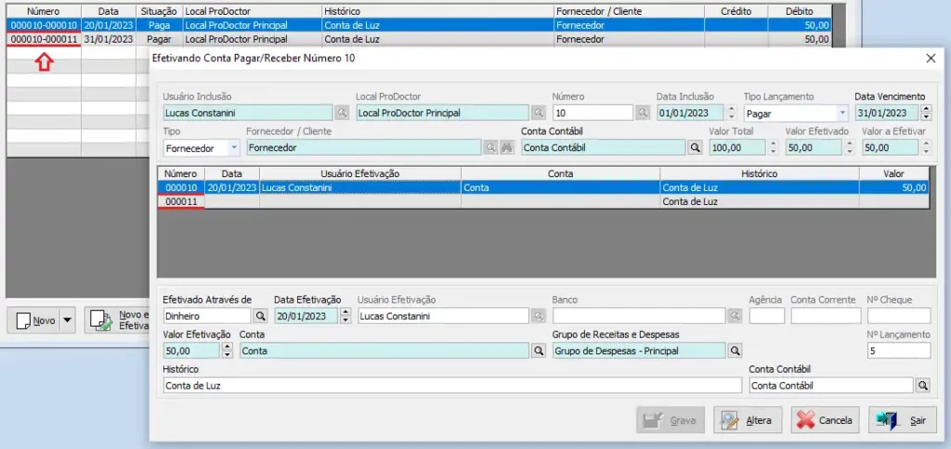Adjust the Data Efetivação stepper
The height and width of the screenshot is (449, 951).
[x=345, y=315]
